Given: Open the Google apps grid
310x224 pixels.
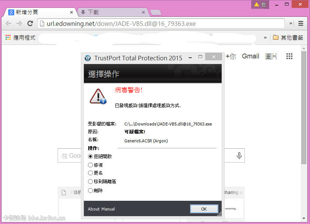Looking at the screenshot, I should tap(289, 57).
